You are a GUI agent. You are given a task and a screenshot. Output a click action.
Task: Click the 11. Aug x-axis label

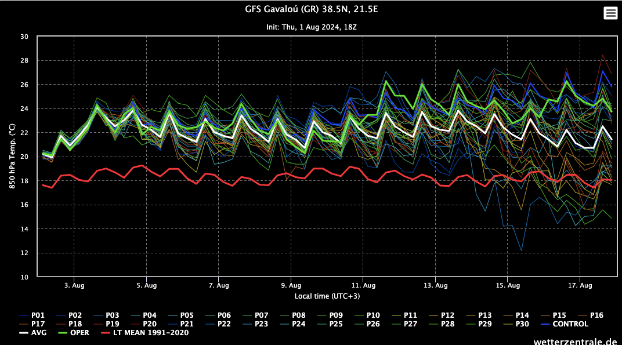click(364, 285)
